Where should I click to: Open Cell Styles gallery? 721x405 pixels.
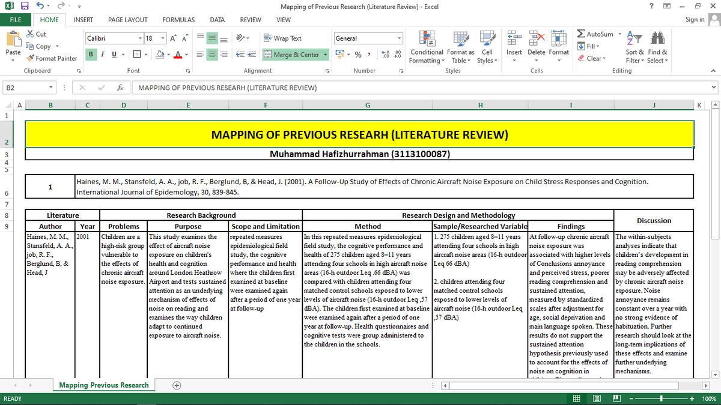coord(486,47)
